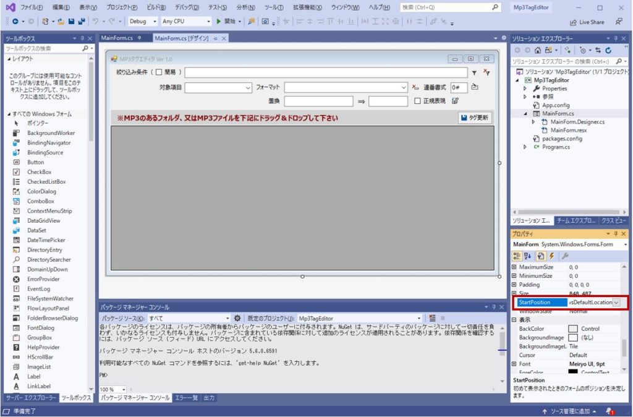This screenshot has height=417, width=633.
Task: Open the Any CPU platform dropdown
Action: [x=185, y=22]
